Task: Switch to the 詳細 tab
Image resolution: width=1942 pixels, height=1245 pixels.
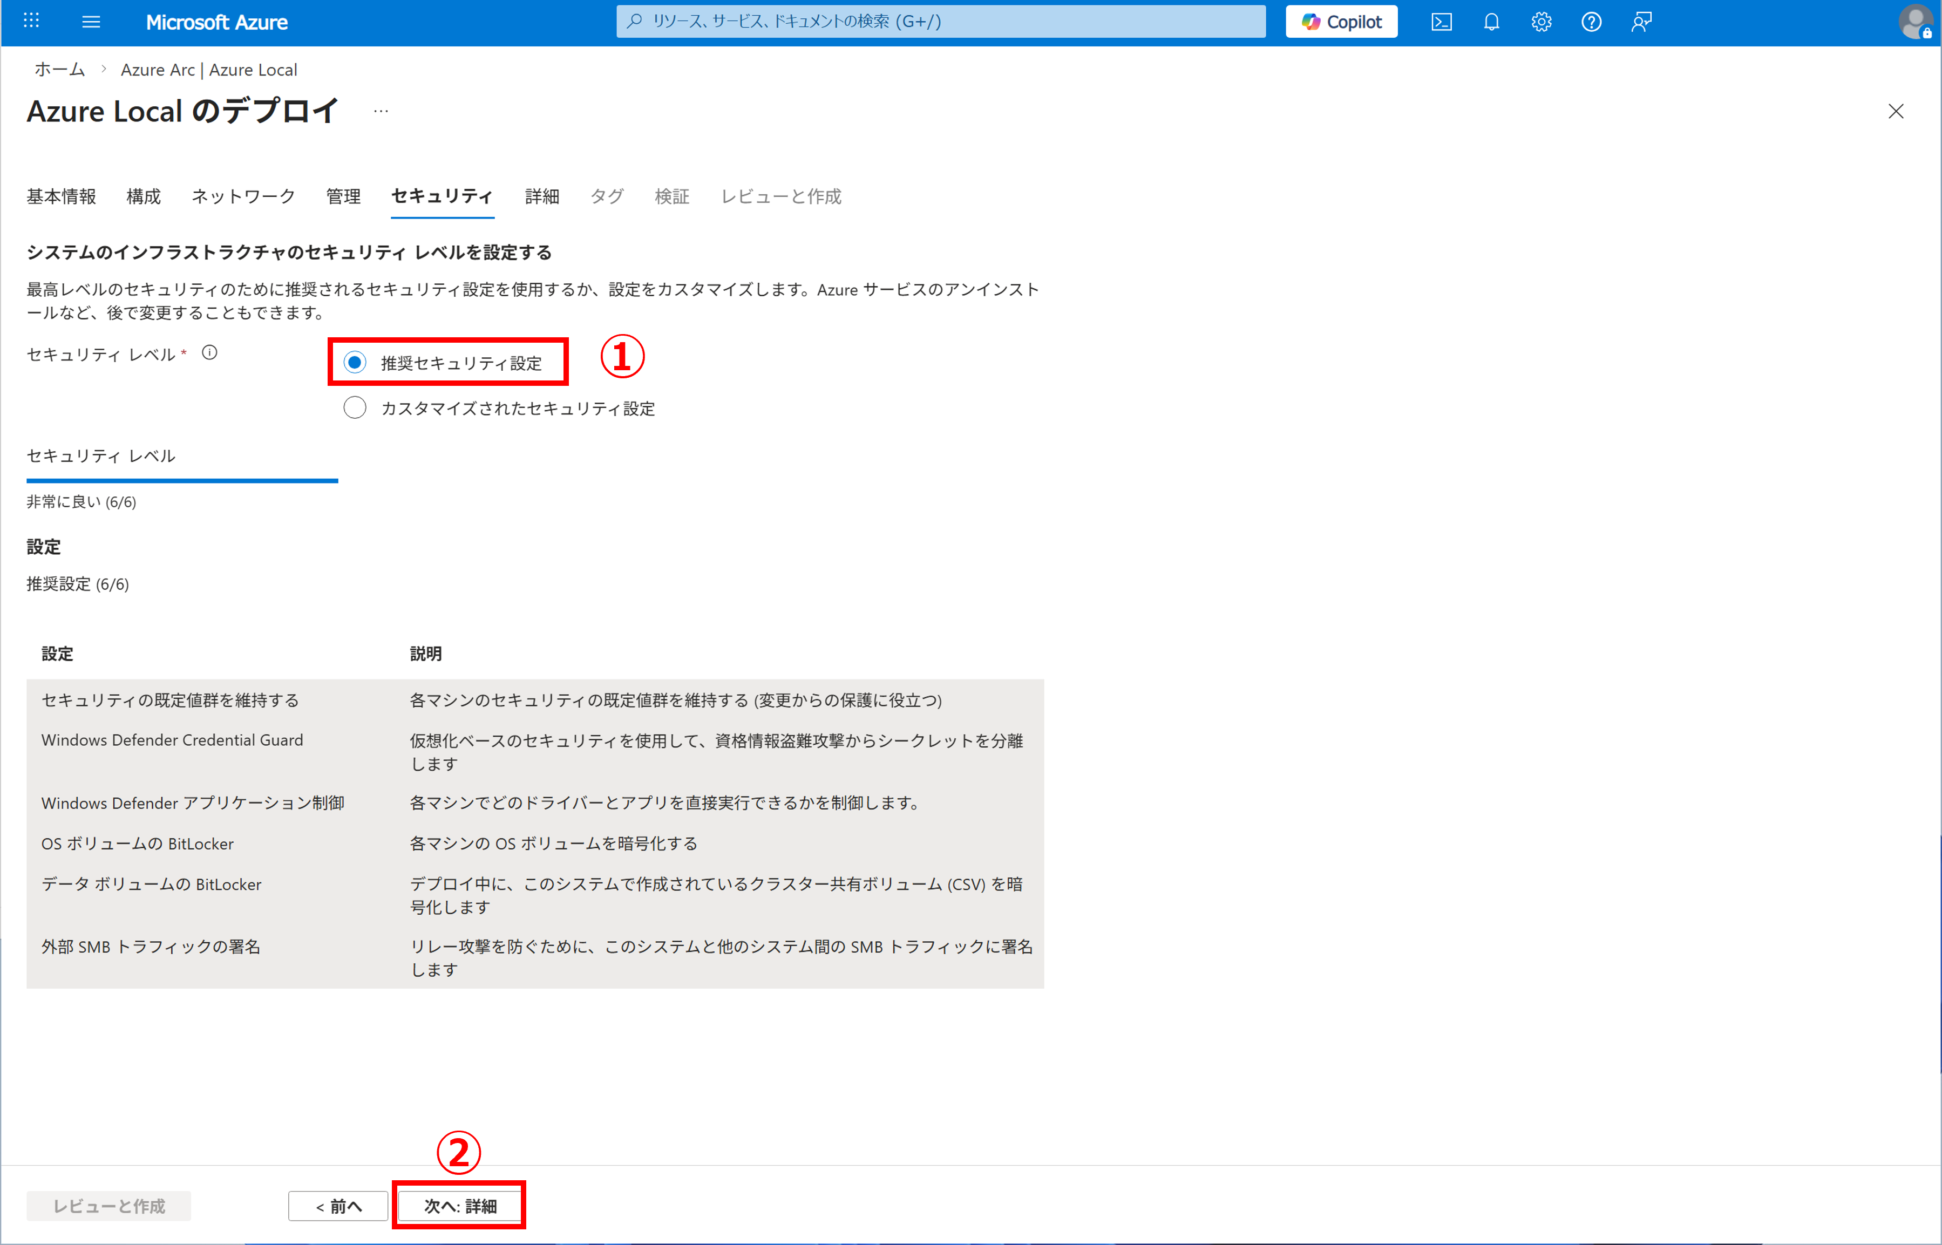Action: [x=542, y=196]
